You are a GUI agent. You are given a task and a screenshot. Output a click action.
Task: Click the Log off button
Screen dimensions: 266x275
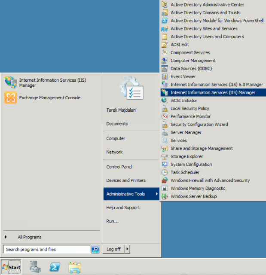tap(113, 249)
